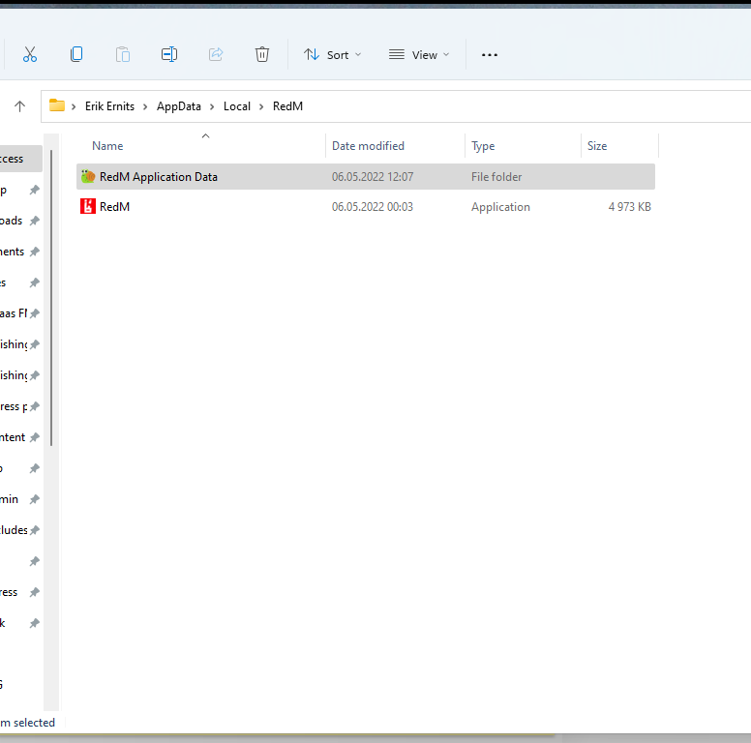Sort by Date modified column header
Viewport: 751px width, 743px height.
coord(368,146)
